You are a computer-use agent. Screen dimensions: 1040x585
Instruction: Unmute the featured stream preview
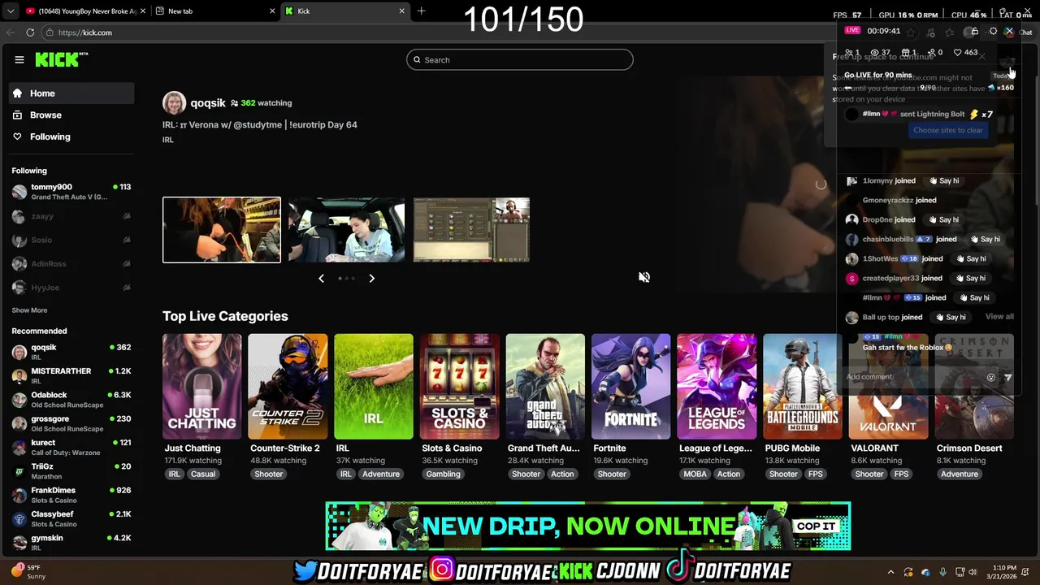pos(644,277)
